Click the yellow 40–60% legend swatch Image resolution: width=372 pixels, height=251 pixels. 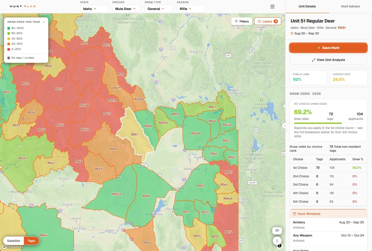[x=9, y=39]
